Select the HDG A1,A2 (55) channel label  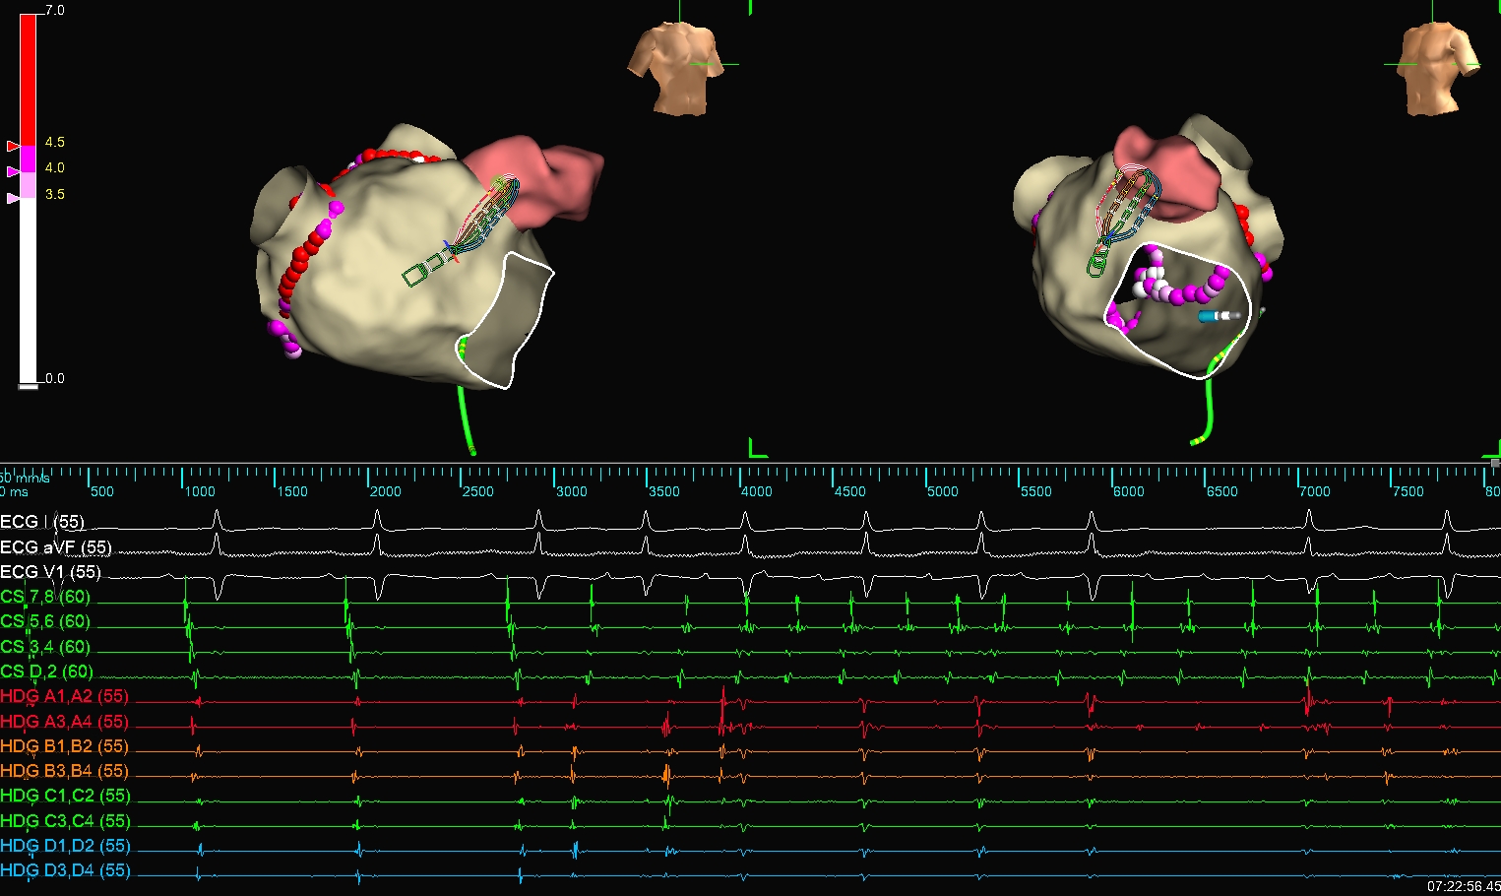click(x=65, y=696)
